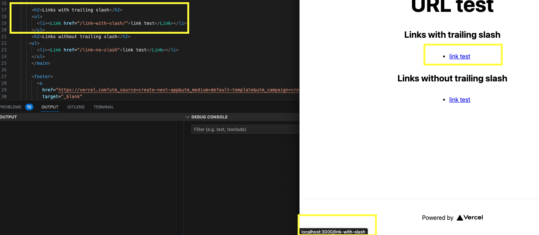
Task: Click "link test" under Links without trailing slash
Action: tap(459, 100)
